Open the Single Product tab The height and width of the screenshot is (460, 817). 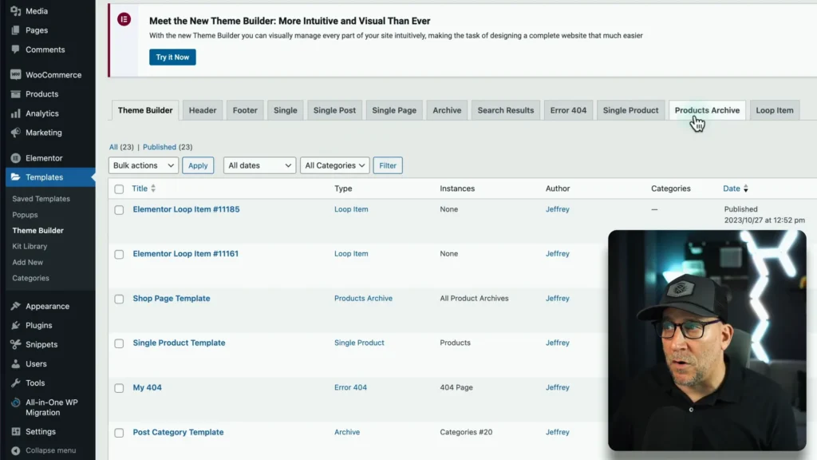point(630,110)
